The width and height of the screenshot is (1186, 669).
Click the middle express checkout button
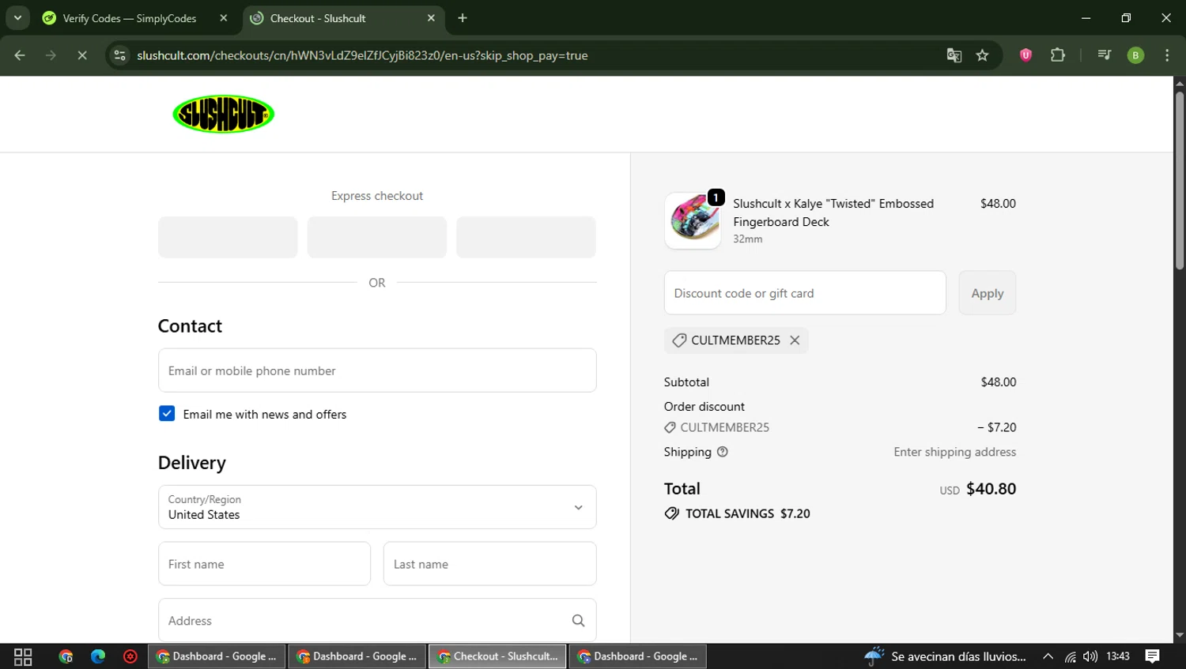coord(377,237)
